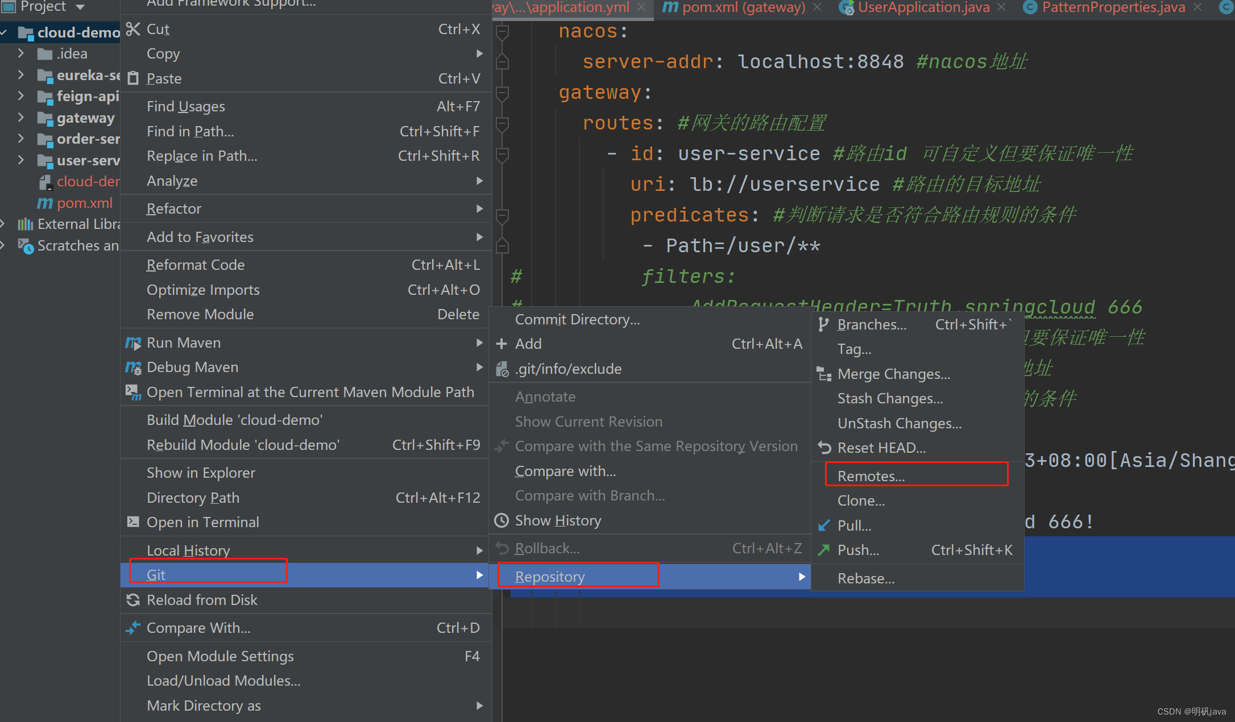Select Remotes... from Repository submenu
The image size is (1235, 722).
871,476
